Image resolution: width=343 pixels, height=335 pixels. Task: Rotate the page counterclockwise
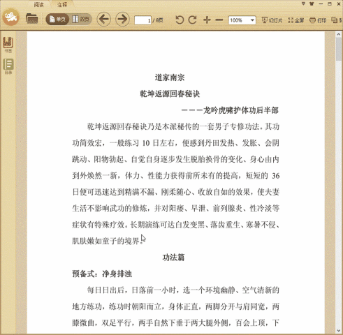click(180, 20)
